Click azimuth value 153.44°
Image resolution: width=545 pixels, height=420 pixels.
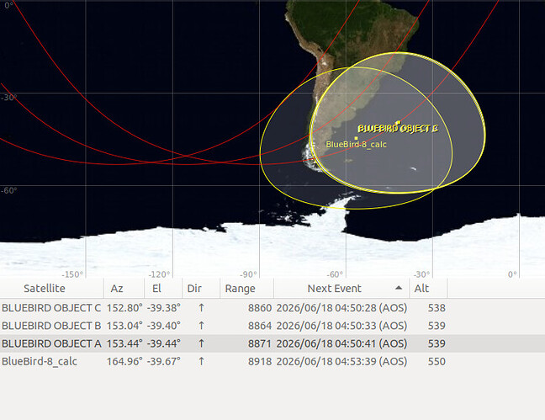tap(124, 343)
